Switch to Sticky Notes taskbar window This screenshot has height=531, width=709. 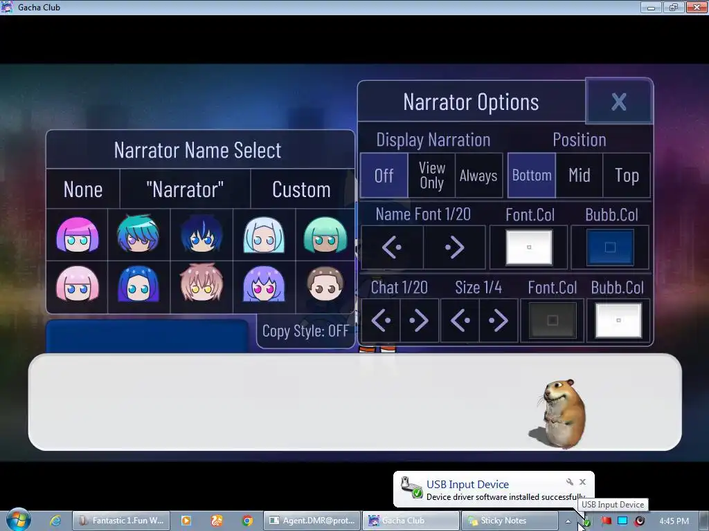(x=510, y=521)
